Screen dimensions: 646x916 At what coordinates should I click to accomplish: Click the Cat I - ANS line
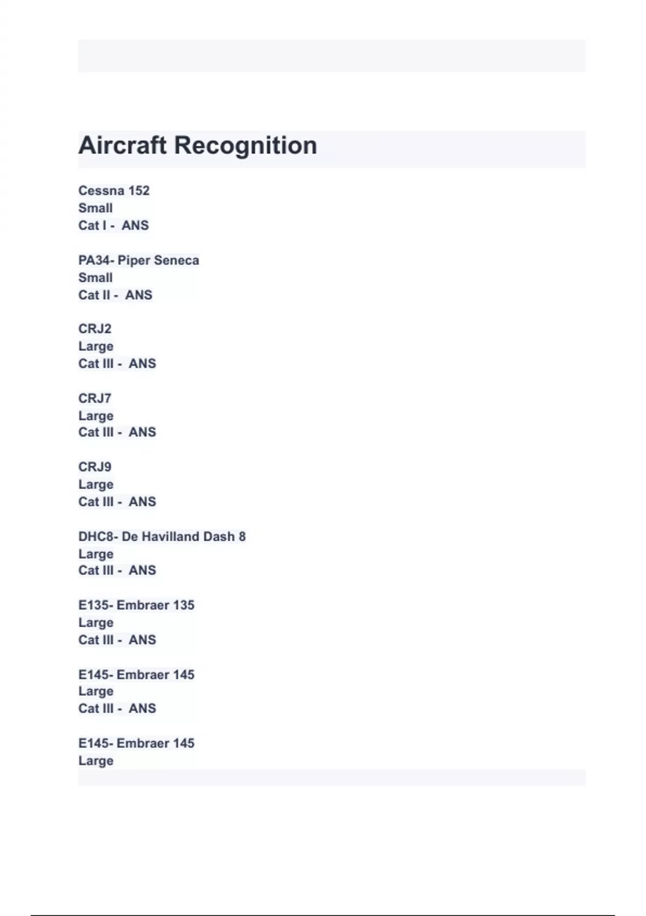tap(113, 225)
